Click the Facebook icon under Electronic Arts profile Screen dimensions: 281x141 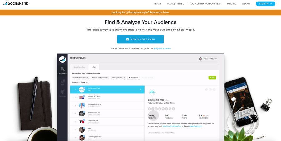[153, 109]
